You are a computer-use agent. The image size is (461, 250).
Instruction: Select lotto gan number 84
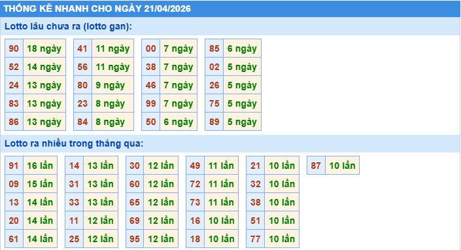tap(82, 122)
